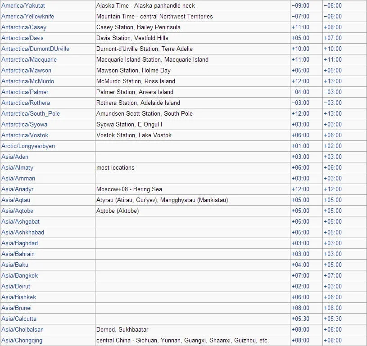Follow the Asia/Ashkhabad link

coord(23,233)
